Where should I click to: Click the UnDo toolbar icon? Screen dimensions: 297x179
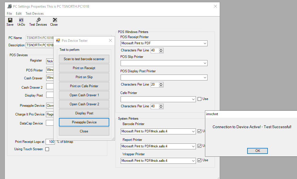[x=21, y=20]
